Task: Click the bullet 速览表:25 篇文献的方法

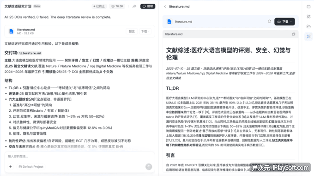Action: click(48, 93)
